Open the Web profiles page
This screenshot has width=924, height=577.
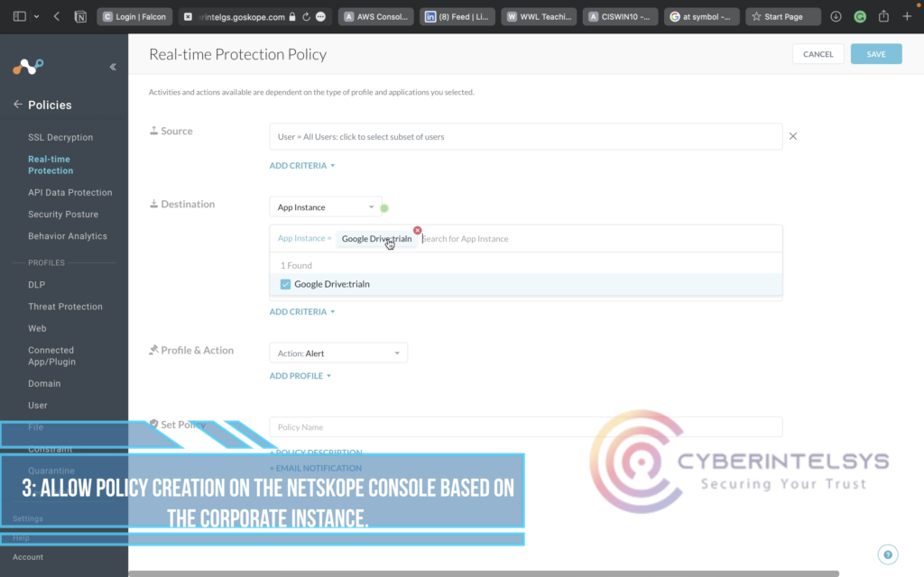(x=37, y=328)
